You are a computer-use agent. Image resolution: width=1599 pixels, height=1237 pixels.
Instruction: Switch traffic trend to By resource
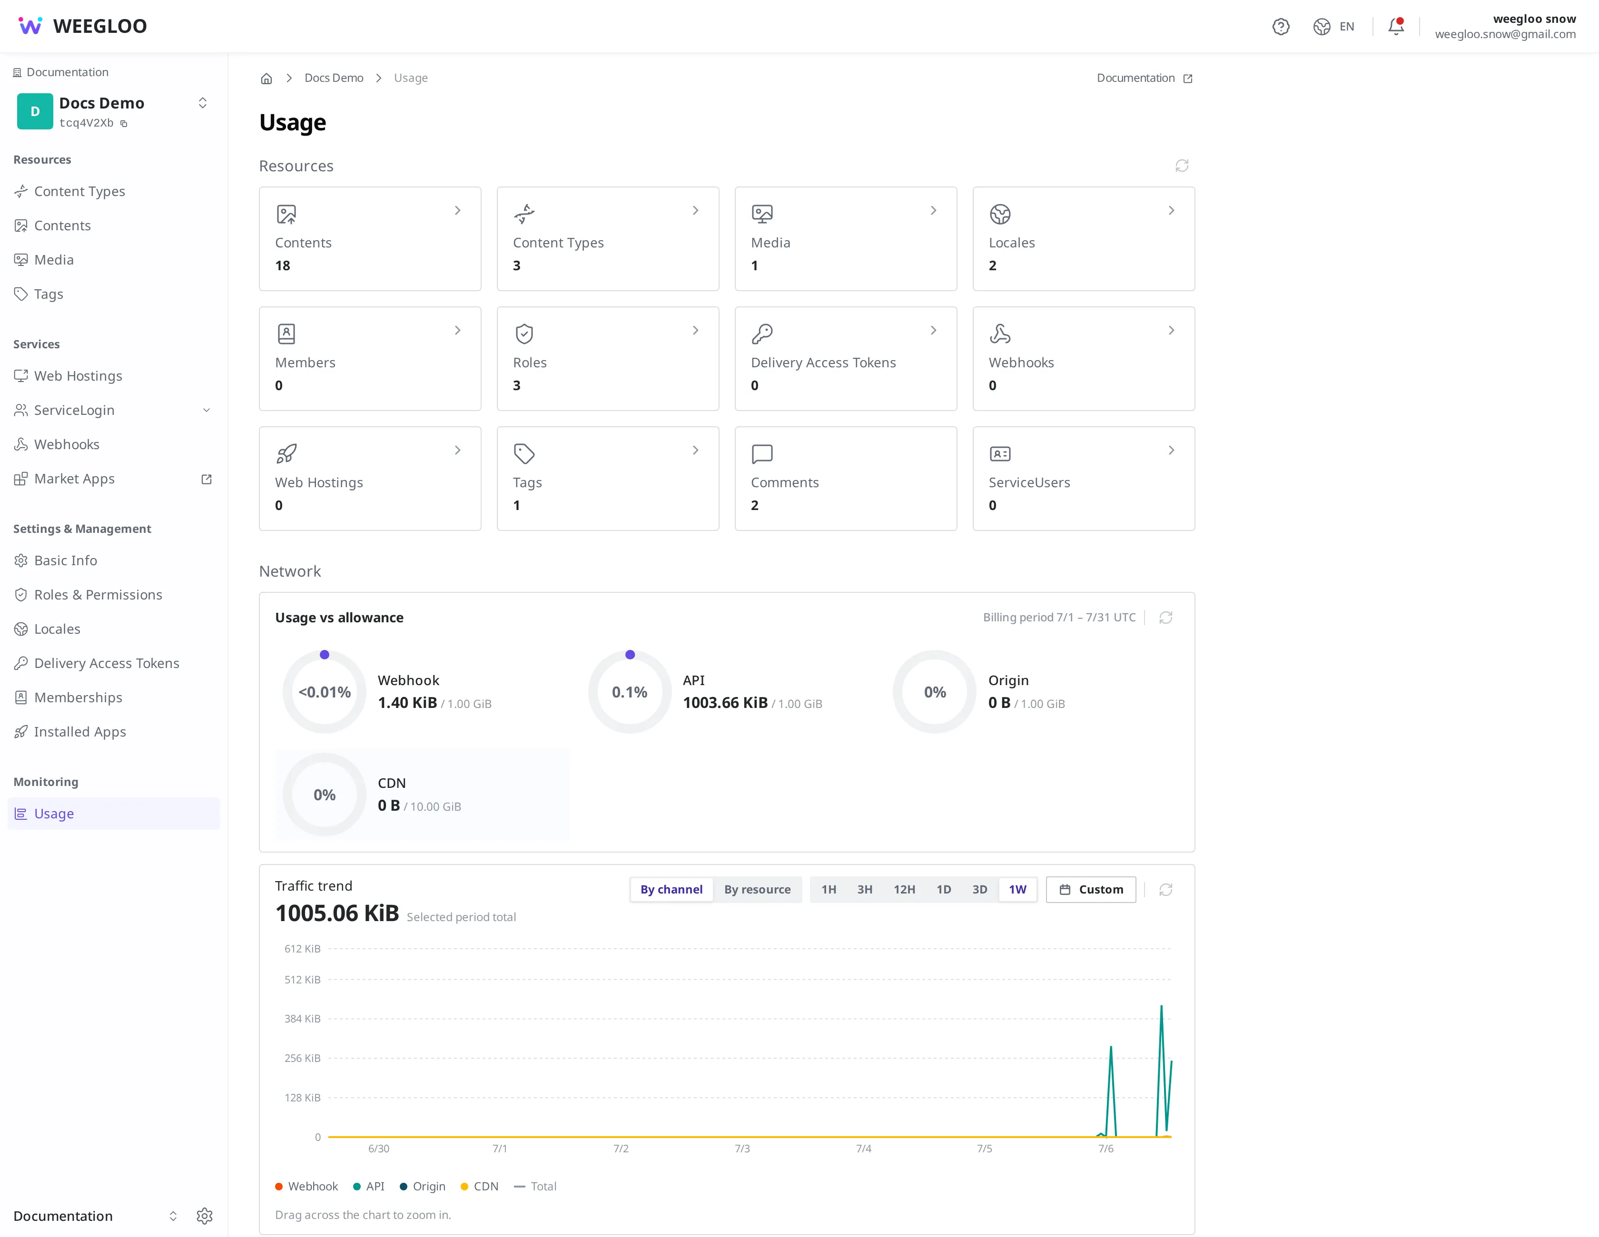point(757,889)
